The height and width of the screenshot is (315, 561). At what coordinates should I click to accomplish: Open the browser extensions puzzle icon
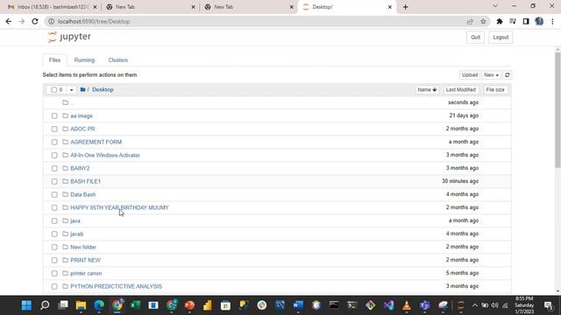coord(500,21)
